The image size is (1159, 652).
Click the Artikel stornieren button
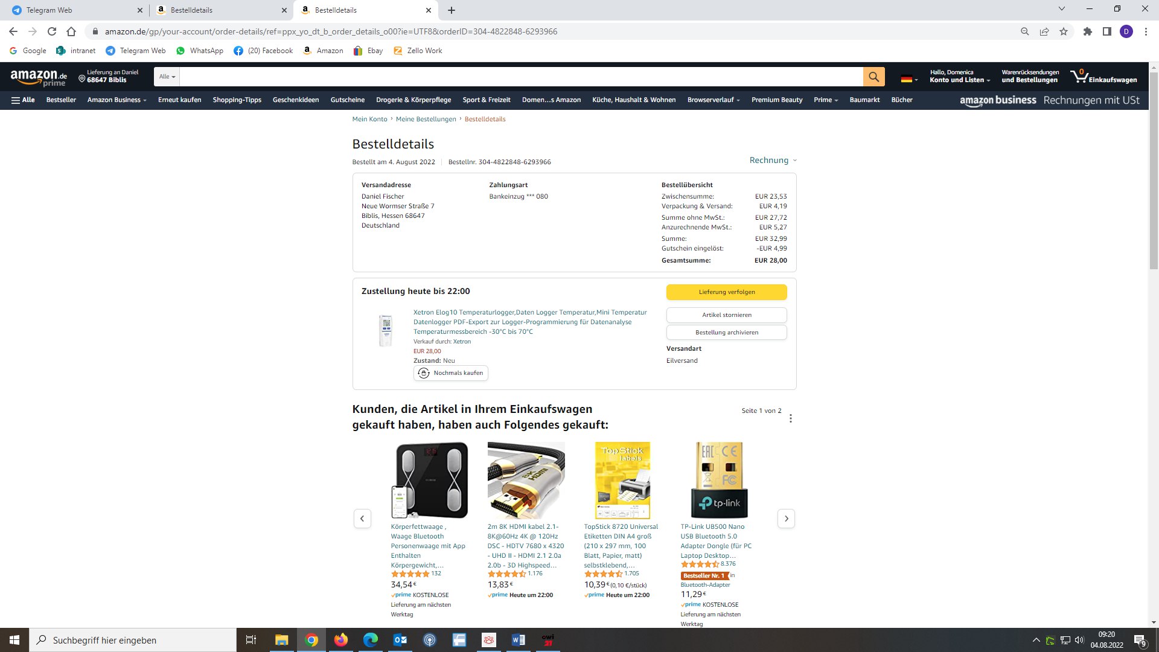(727, 315)
